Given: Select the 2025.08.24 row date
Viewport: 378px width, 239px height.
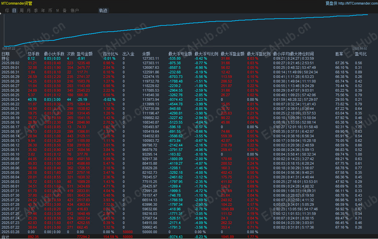Looking at the screenshot, I should click(x=10, y=100).
